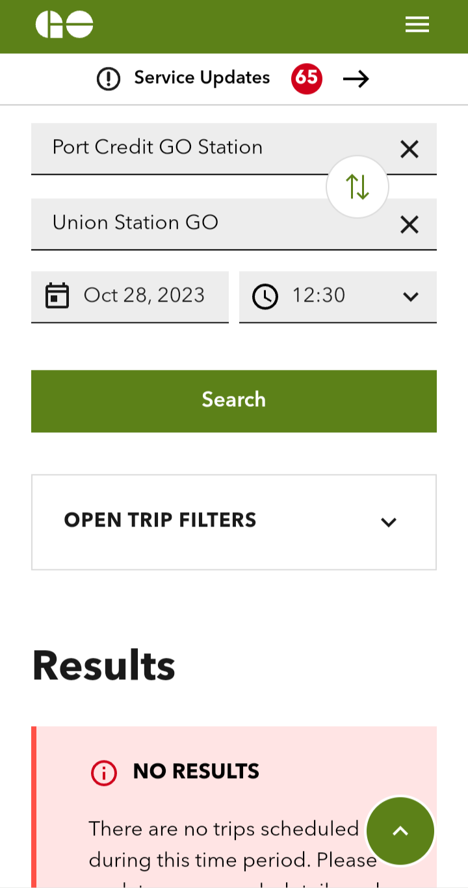
Task: Click the calendar icon for date
Action: (57, 296)
